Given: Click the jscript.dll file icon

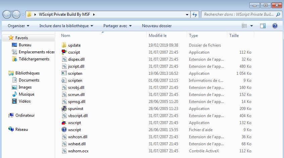Looking at the screenshot, I should coord(64,66).
